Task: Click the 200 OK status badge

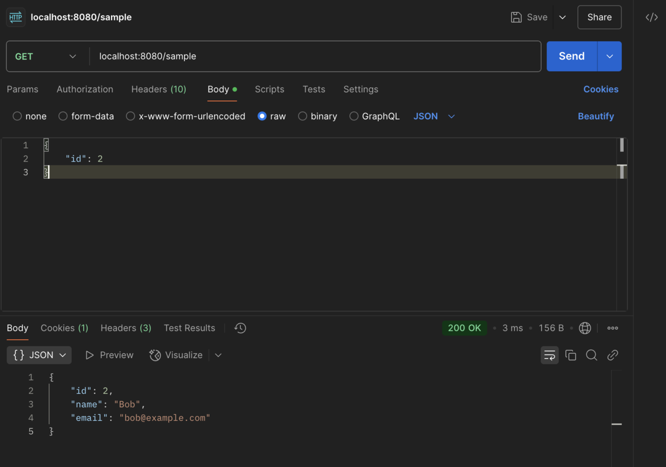Action: (x=465, y=328)
